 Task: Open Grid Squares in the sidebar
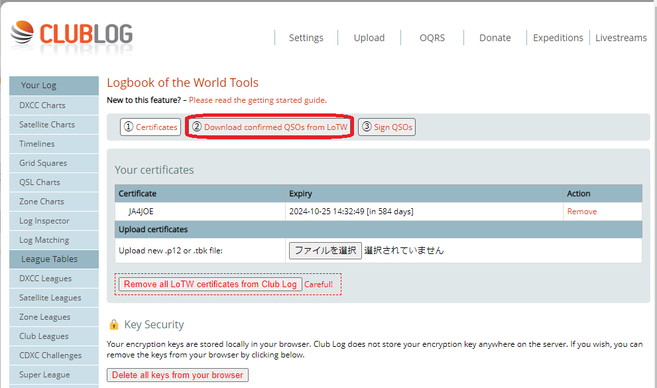pyautogui.click(x=54, y=163)
